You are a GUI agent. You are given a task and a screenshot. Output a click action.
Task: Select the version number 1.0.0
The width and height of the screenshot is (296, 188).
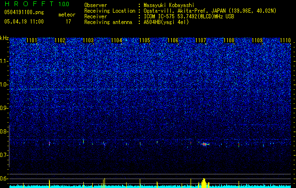(64, 4)
